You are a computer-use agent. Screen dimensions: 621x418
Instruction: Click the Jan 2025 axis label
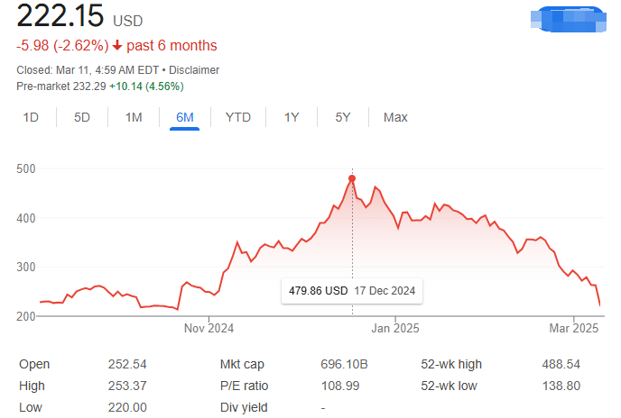[x=394, y=328]
